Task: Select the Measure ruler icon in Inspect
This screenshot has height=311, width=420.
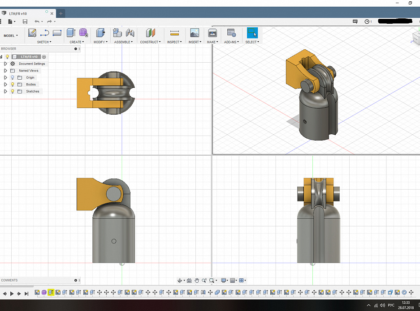Action: (x=174, y=33)
